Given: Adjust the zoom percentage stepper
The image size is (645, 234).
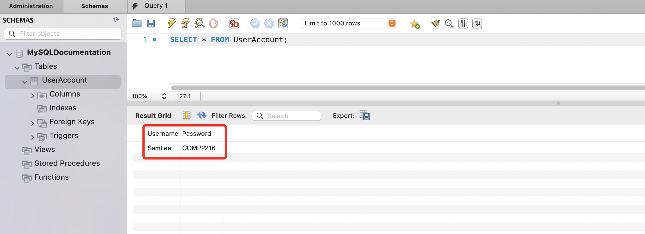Looking at the screenshot, I should click(164, 96).
